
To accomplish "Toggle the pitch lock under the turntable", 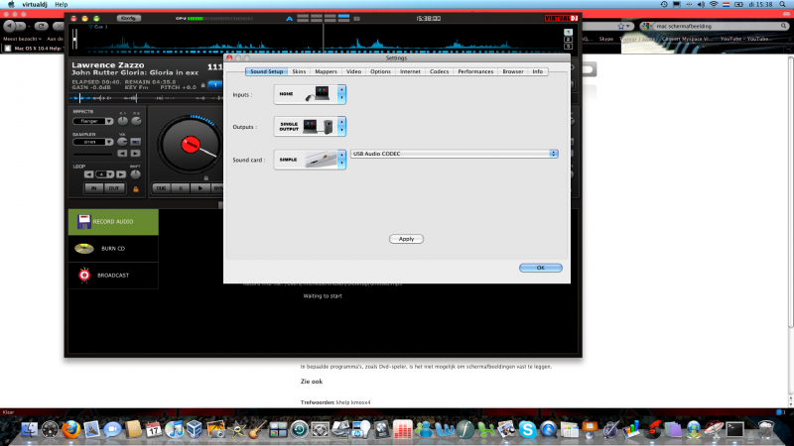I will coord(206,178).
